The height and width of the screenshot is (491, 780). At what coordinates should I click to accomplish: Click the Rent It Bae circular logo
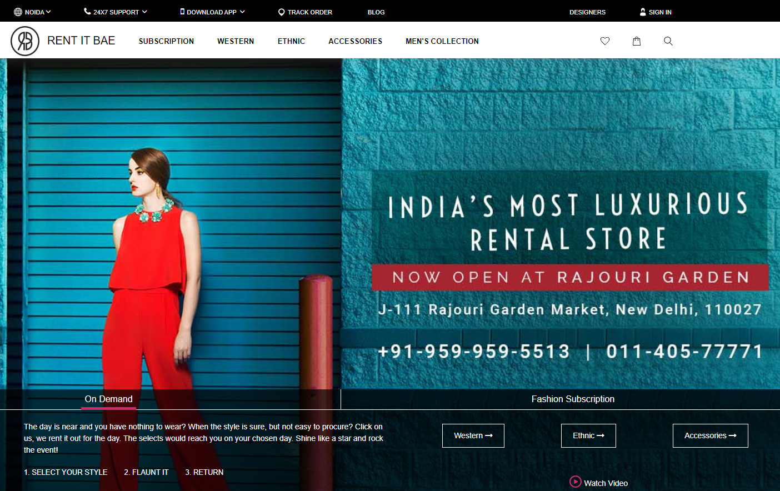[x=25, y=41]
